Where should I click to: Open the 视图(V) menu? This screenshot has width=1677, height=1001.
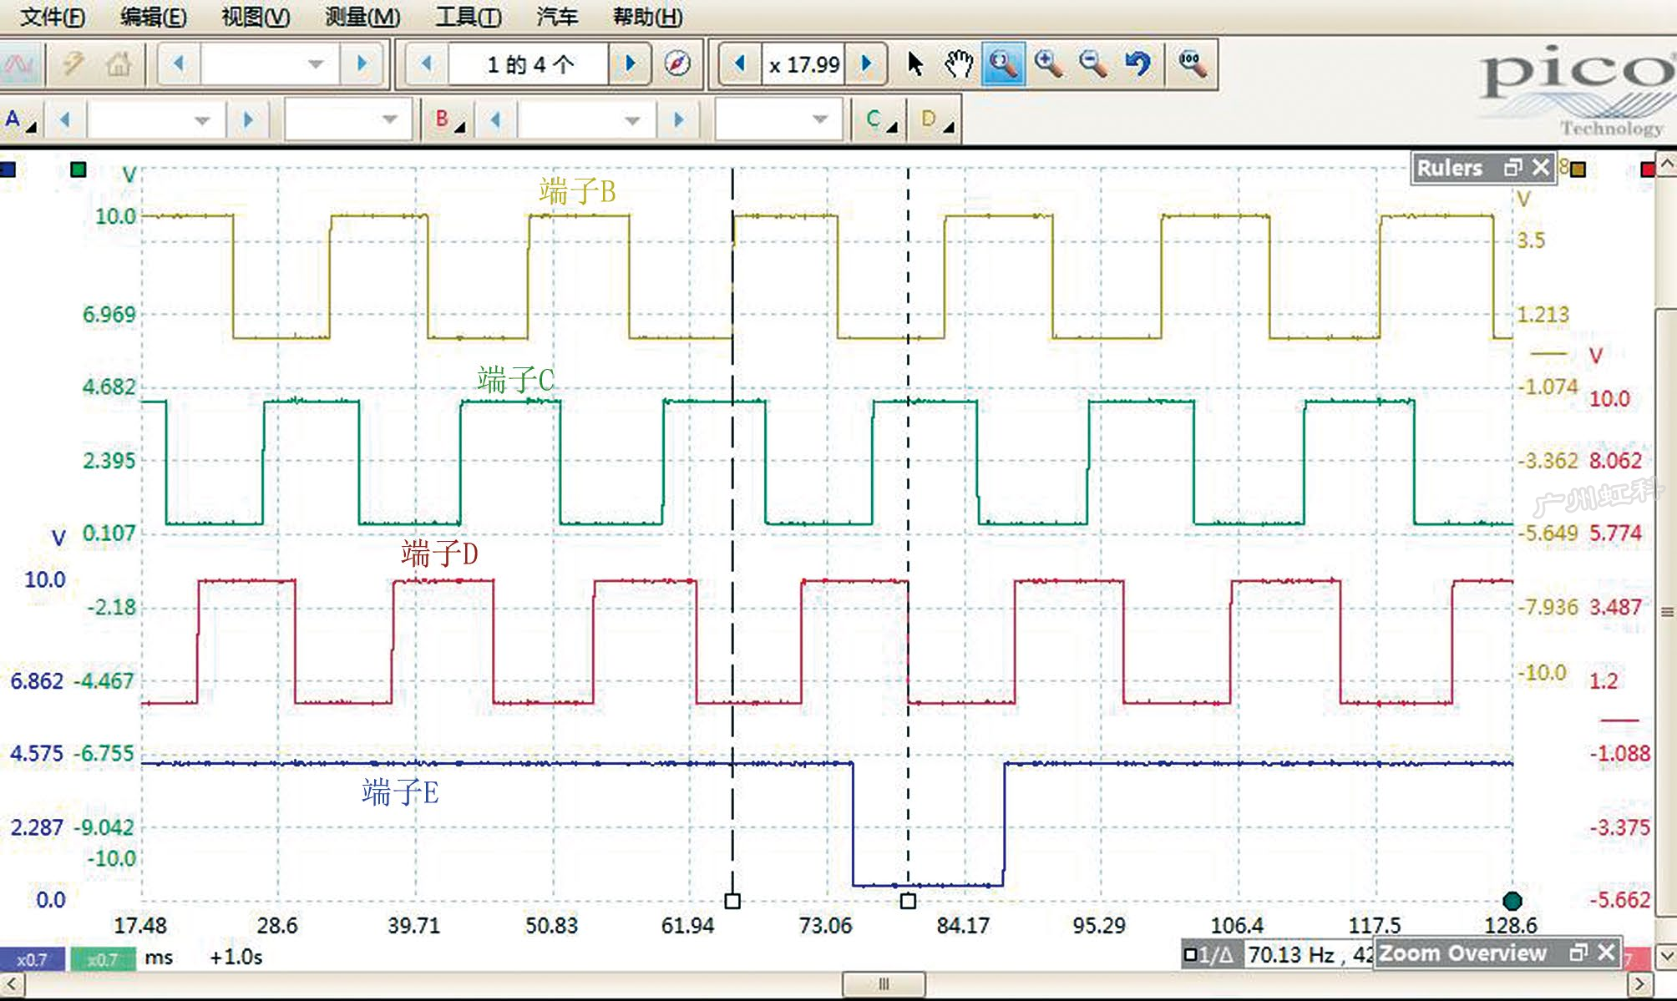tap(256, 17)
